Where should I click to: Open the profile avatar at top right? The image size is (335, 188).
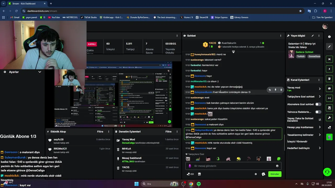pyautogui.click(x=325, y=26)
